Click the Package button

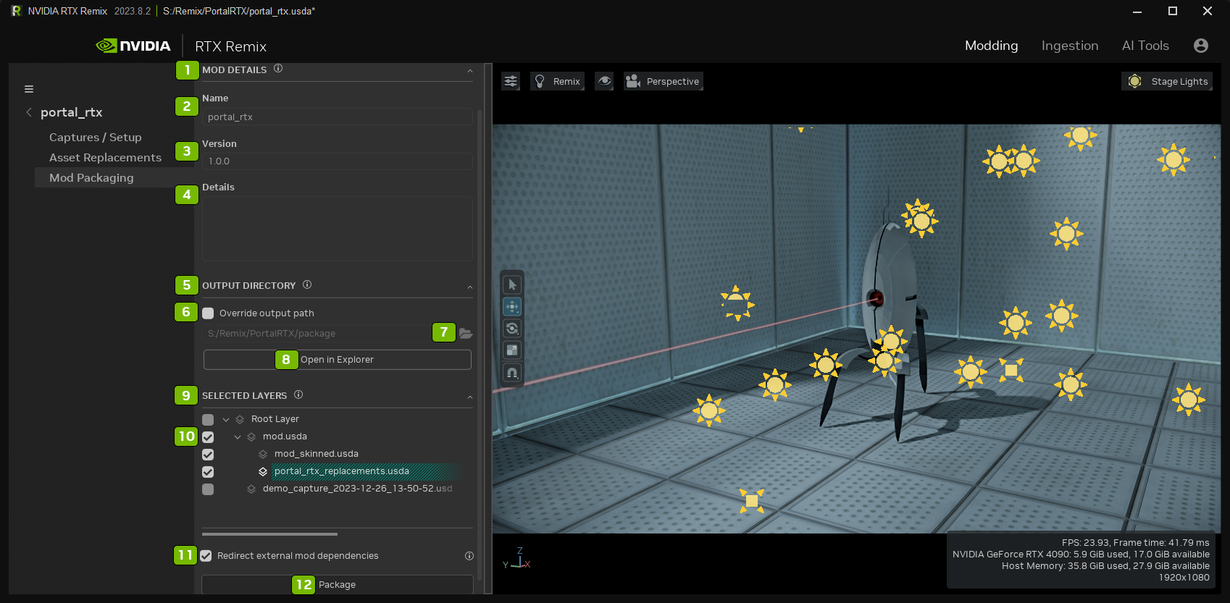[338, 585]
